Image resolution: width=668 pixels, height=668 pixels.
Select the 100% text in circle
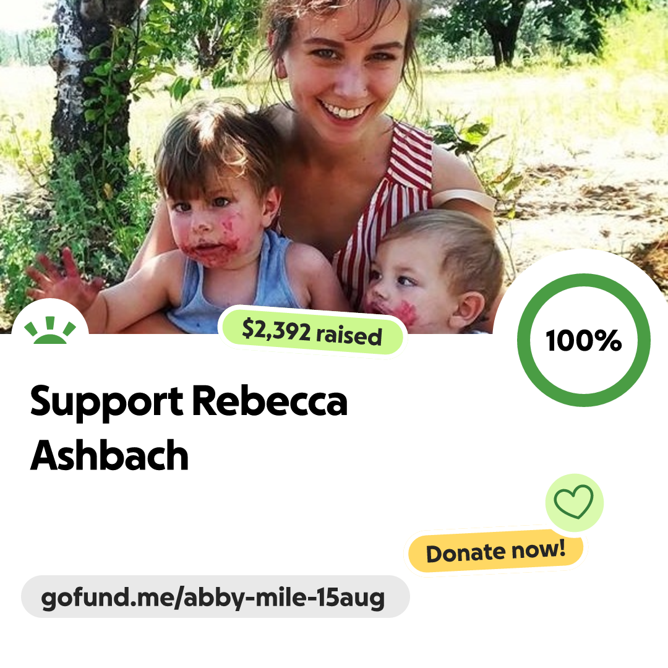point(584,340)
